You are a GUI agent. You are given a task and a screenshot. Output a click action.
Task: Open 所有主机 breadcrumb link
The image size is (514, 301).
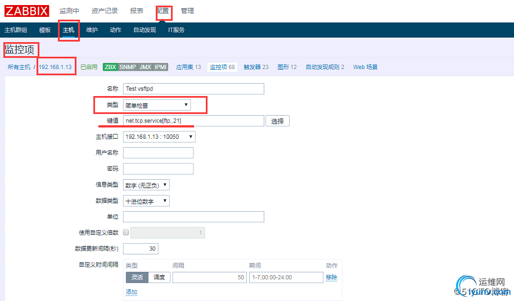coord(19,67)
